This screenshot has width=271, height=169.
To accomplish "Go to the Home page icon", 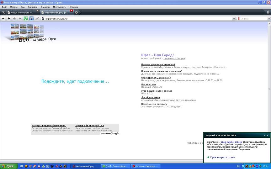I will click(x=31, y=18).
